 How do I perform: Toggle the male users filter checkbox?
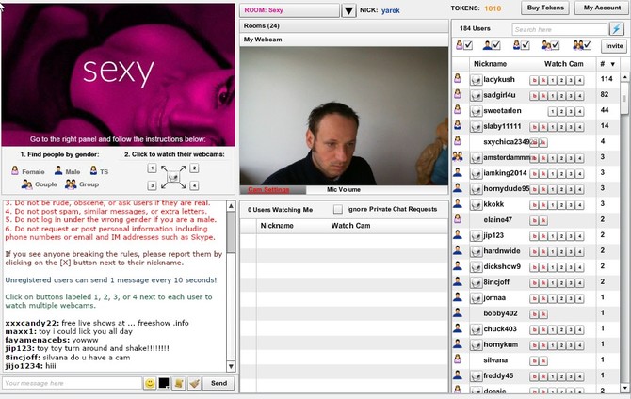(x=496, y=45)
